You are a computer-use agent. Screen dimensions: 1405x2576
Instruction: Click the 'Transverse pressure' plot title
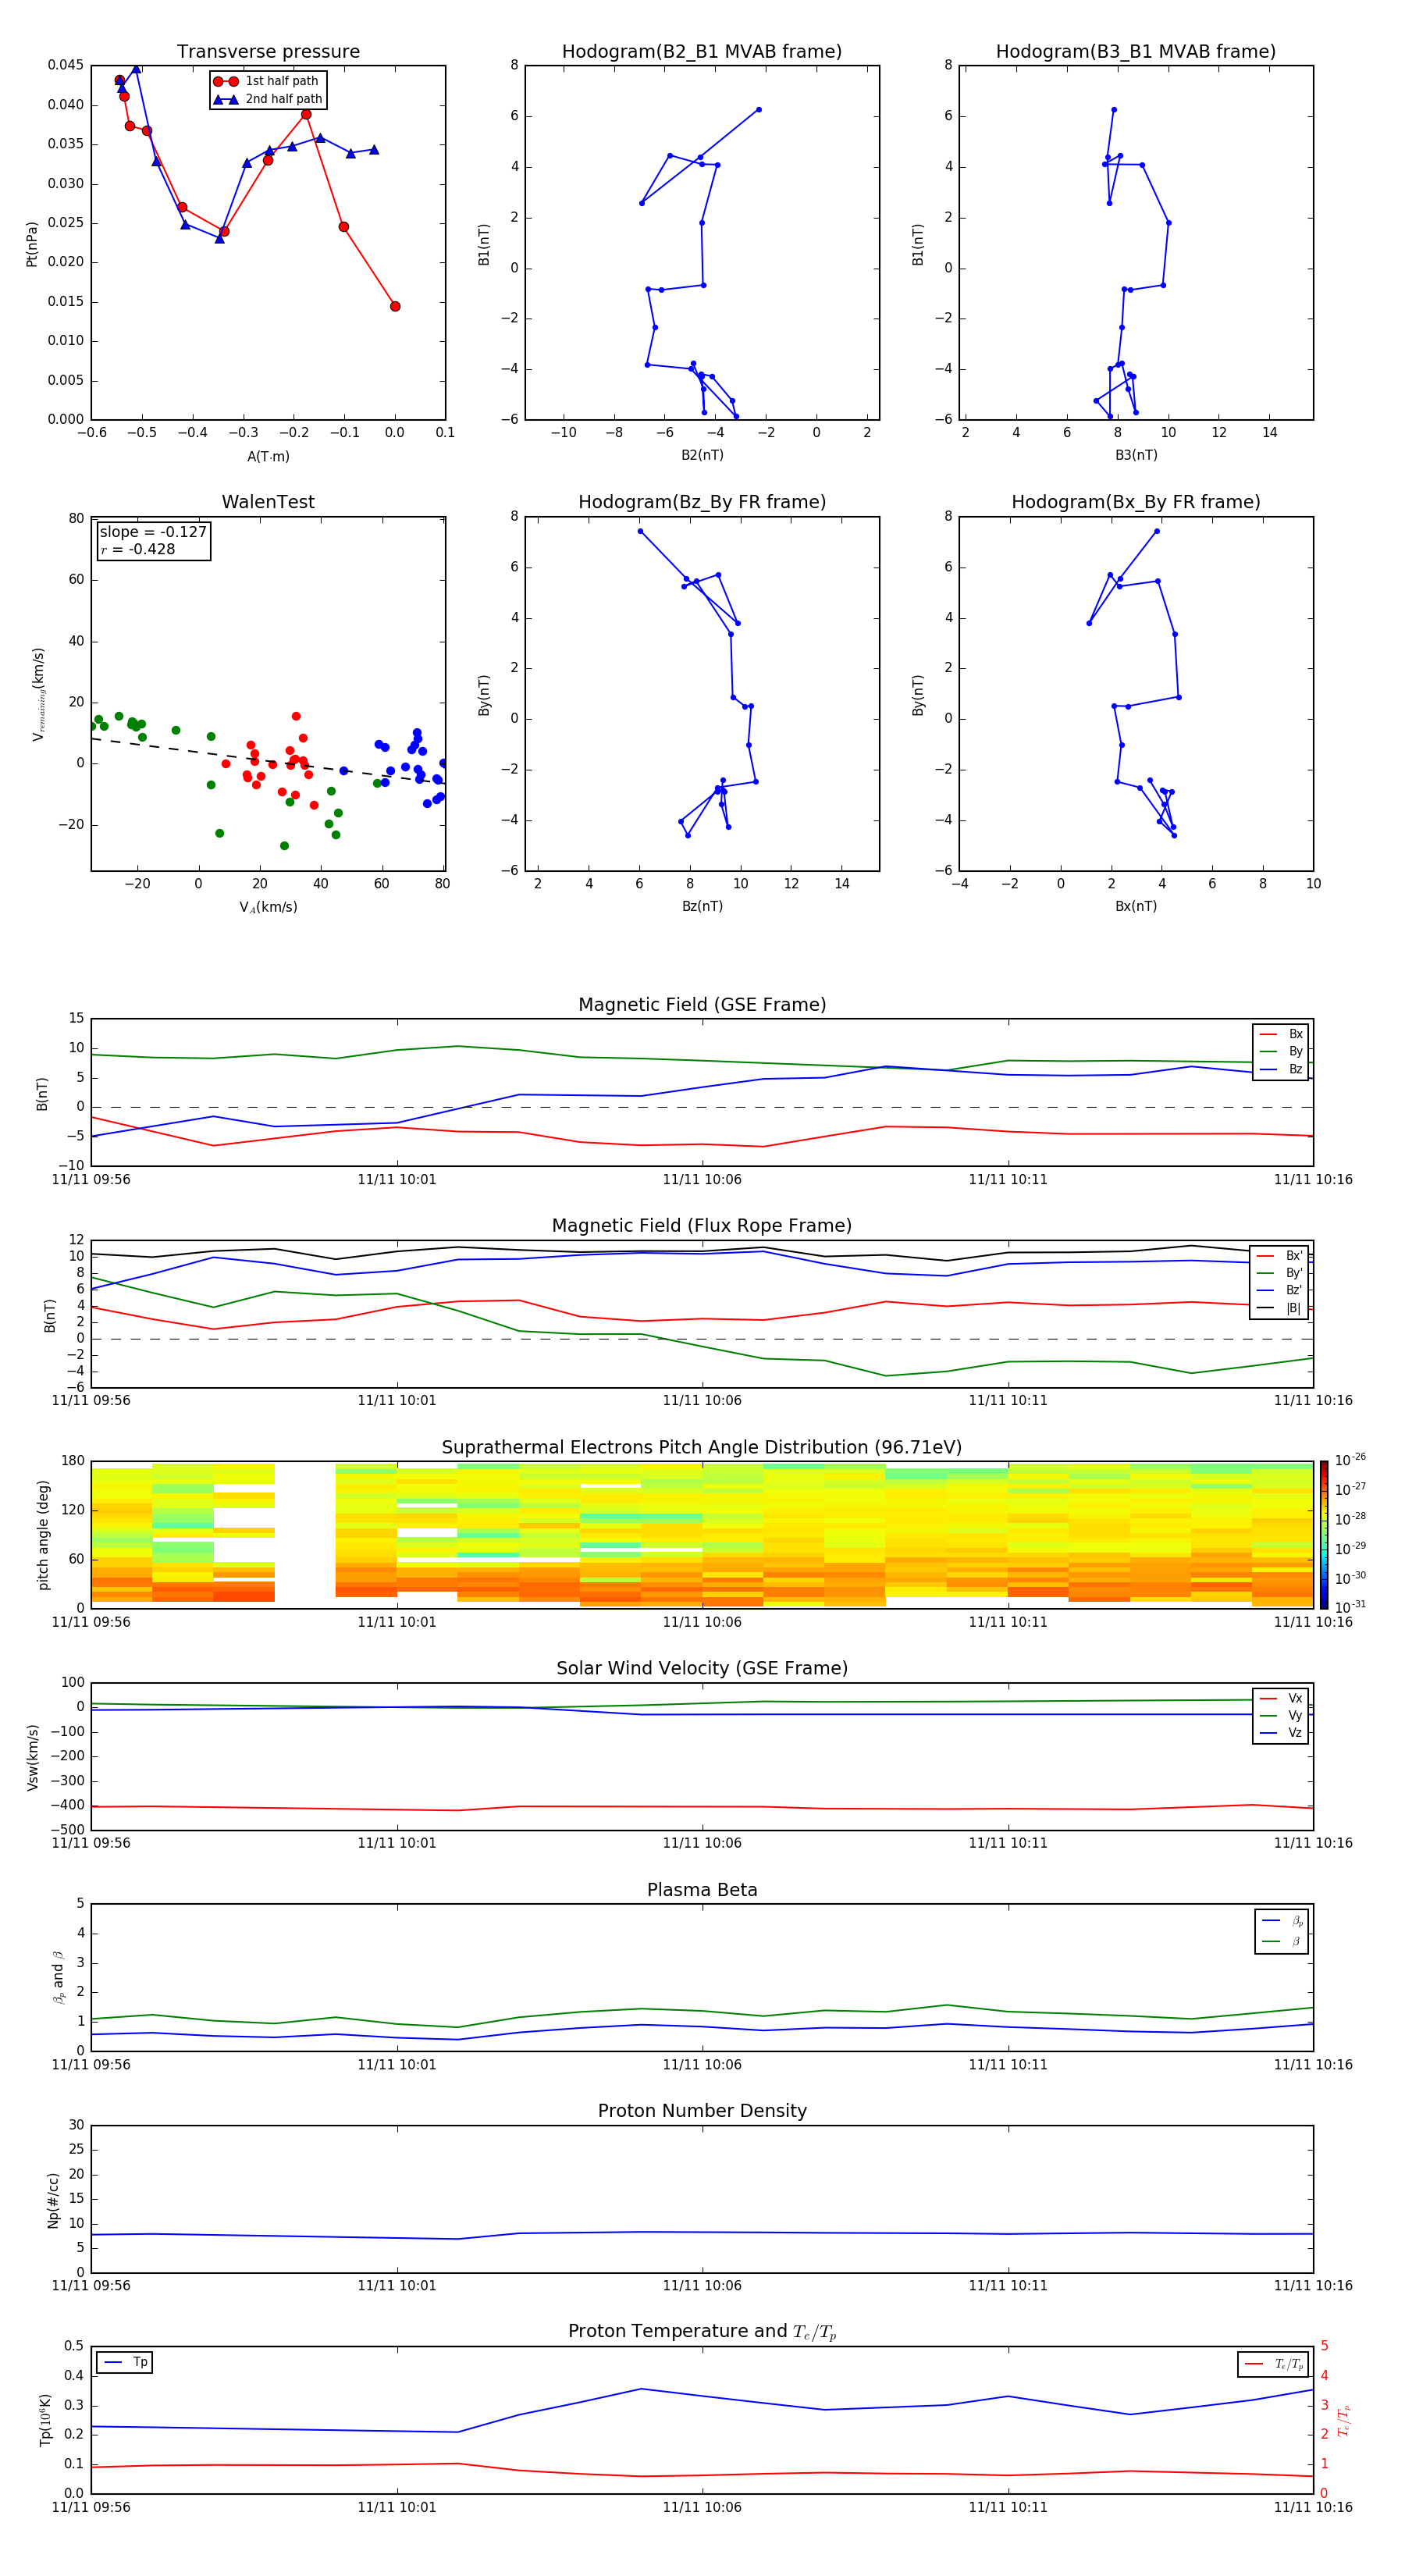click(x=268, y=51)
